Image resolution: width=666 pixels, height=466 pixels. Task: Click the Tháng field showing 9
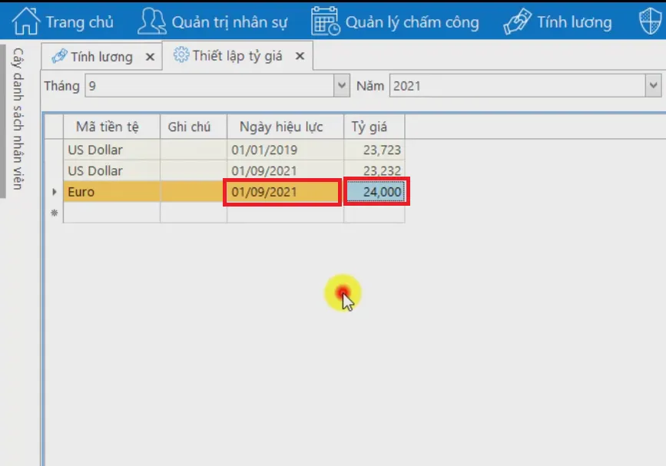(x=210, y=86)
